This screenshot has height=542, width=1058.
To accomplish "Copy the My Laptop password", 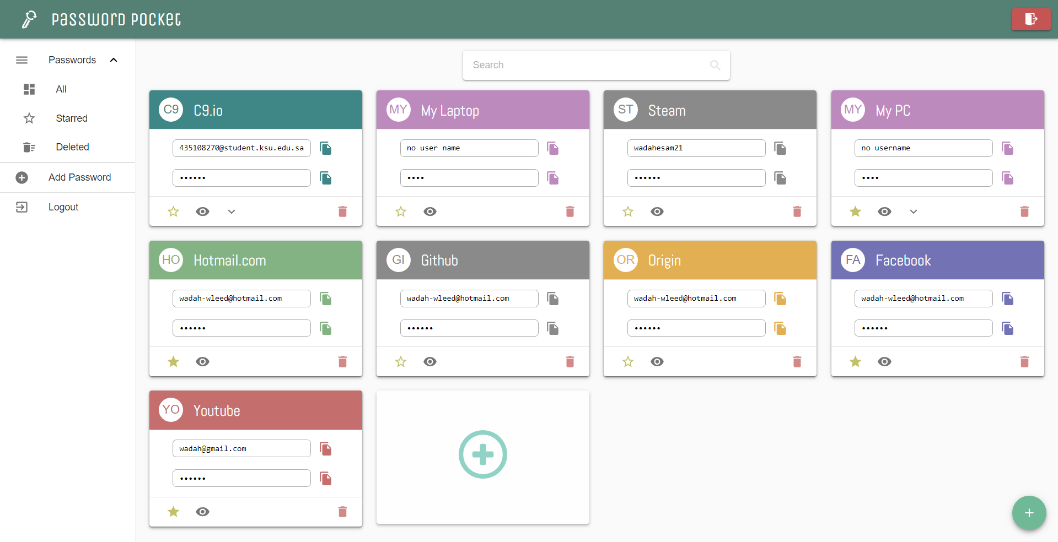I will pos(553,178).
